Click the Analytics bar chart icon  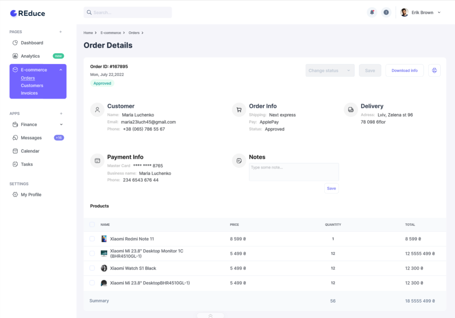(15, 56)
